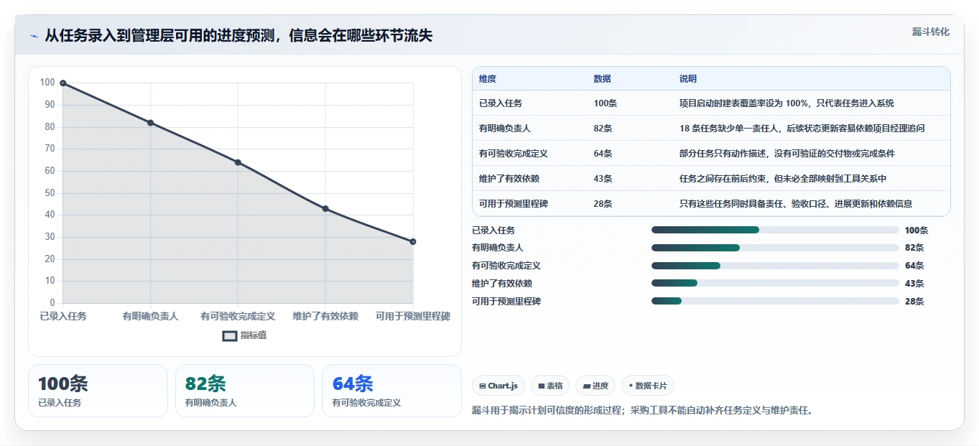
Task: Click the chart data point for 可用于预测里程碑
Action: [413, 241]
